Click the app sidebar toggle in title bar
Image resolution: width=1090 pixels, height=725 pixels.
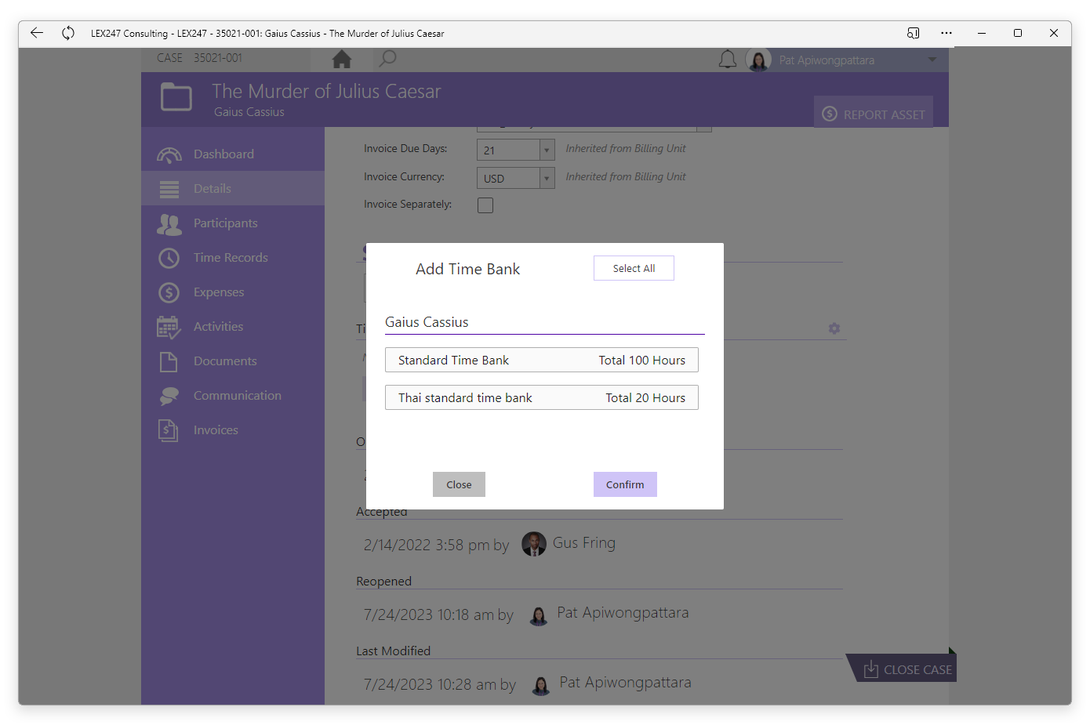pyautogui.click(x=913, y=33)
